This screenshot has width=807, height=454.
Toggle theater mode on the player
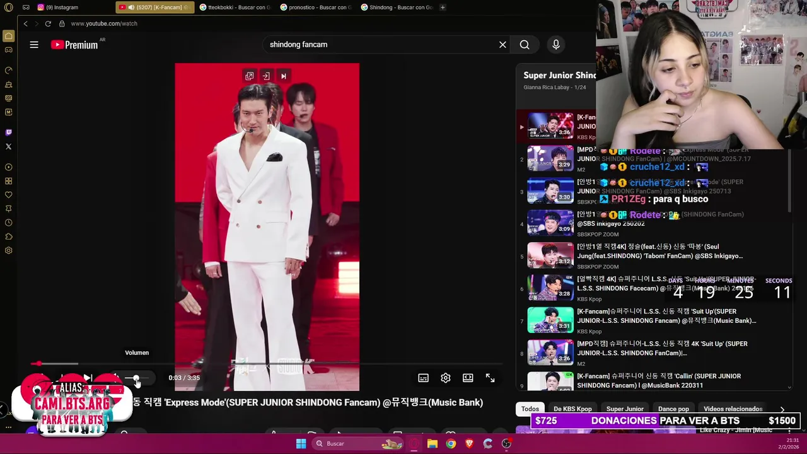468,378
